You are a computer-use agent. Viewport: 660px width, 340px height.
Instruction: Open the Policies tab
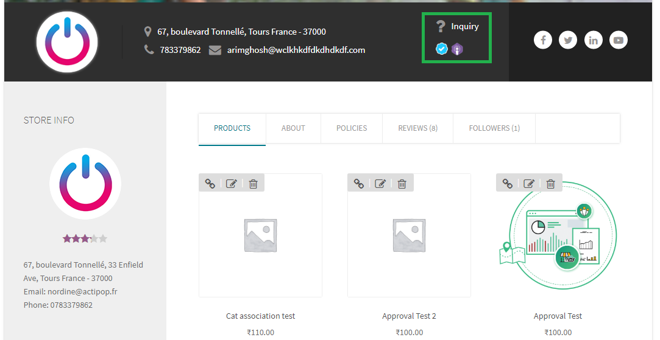(x=352, y=128)
